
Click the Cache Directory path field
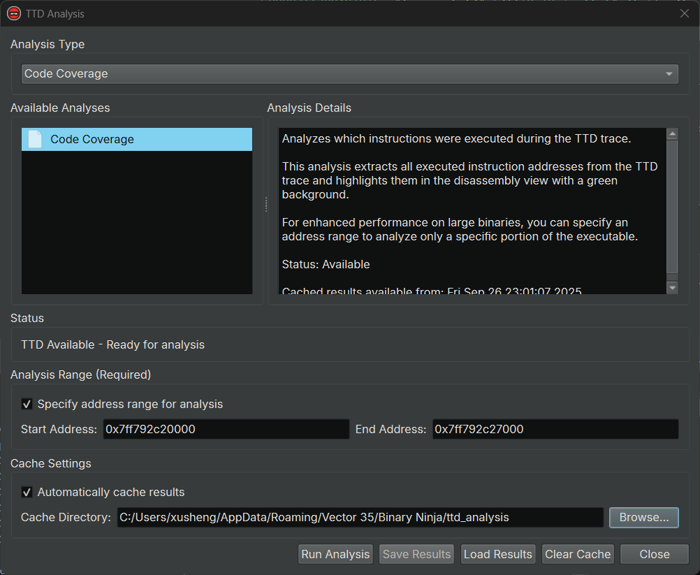pyautogui.click(x=359, y=517)
